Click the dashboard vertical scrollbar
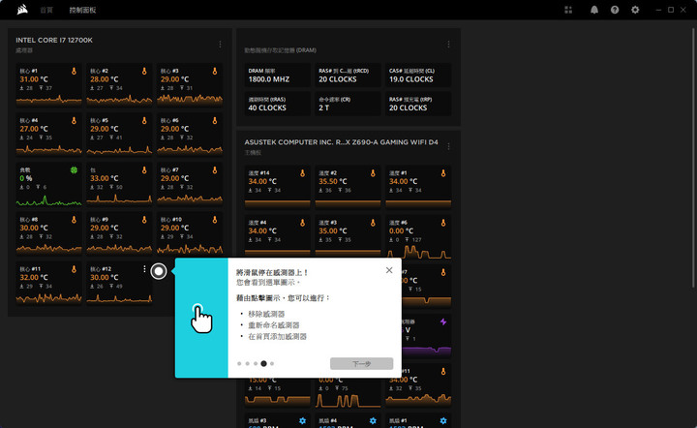The width and height of the screenshot is (697, 428). [693, 158]
